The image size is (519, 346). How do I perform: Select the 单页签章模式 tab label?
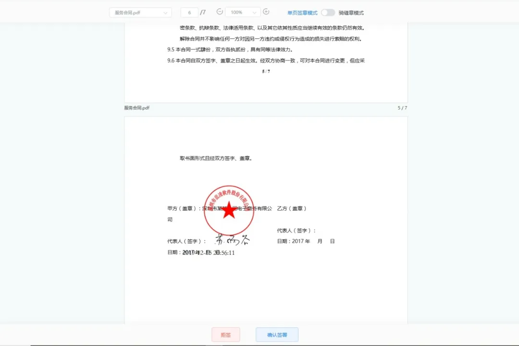[x=302, y=12]
